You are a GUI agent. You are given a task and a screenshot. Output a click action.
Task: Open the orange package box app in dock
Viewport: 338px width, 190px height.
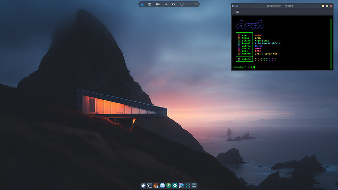[156, 185]
